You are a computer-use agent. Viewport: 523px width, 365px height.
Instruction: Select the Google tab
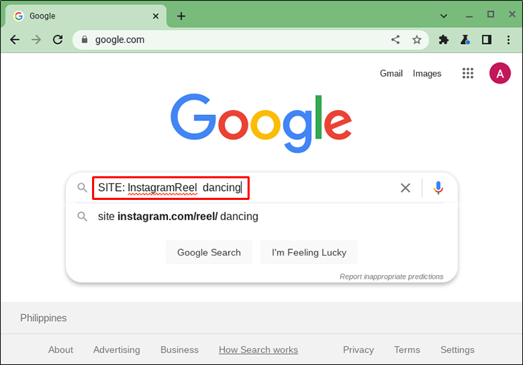click(x=84, y=16)
